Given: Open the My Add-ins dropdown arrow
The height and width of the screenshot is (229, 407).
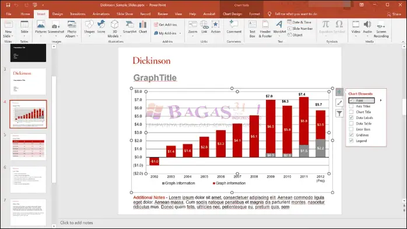Looking at the screenshot, I should click(x=180, y=33).
